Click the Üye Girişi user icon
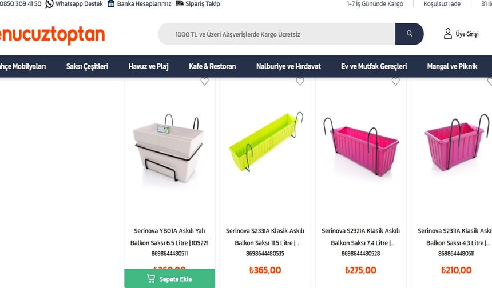This screenshot has width=492, height=288. [448, 34]
